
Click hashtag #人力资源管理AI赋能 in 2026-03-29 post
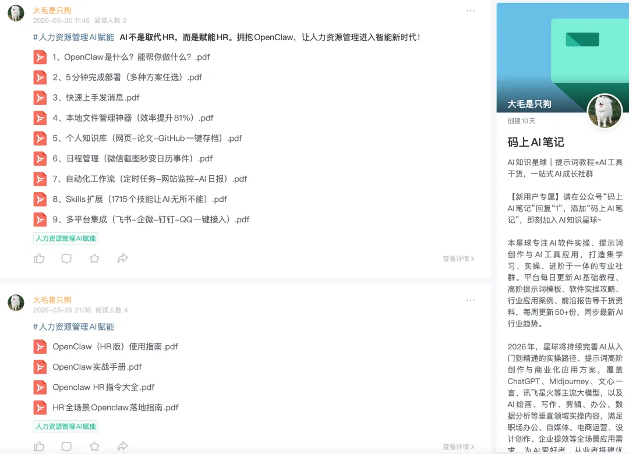click(73, 327)
